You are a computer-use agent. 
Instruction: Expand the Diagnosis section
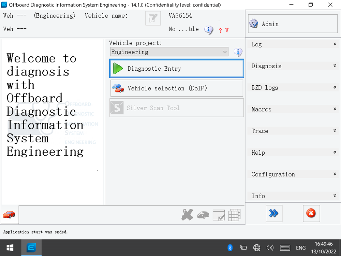[293, 66]
